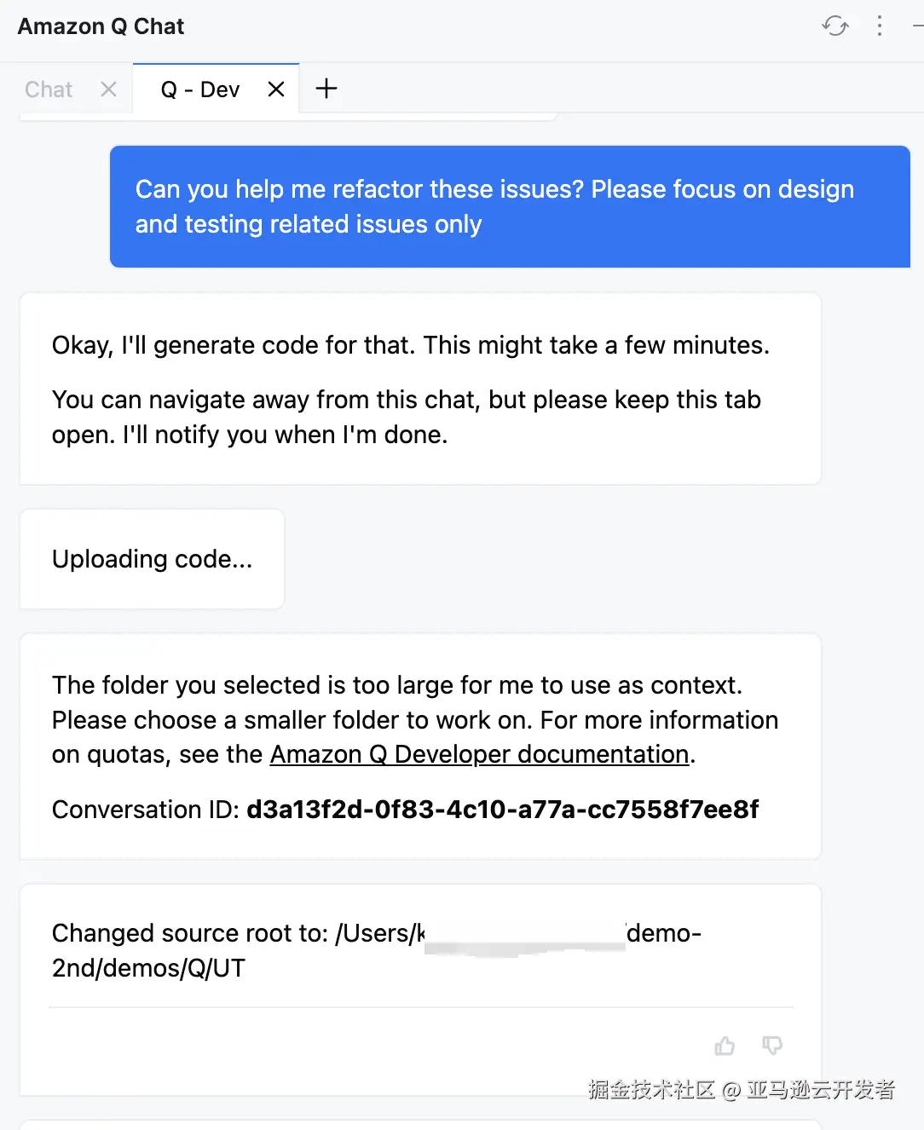Open the three-dot more options menu

pos(880,26)
